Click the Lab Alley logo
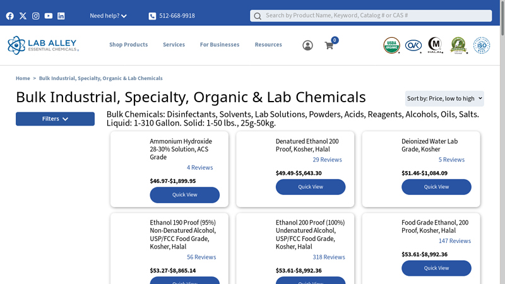 click(43, 45)
